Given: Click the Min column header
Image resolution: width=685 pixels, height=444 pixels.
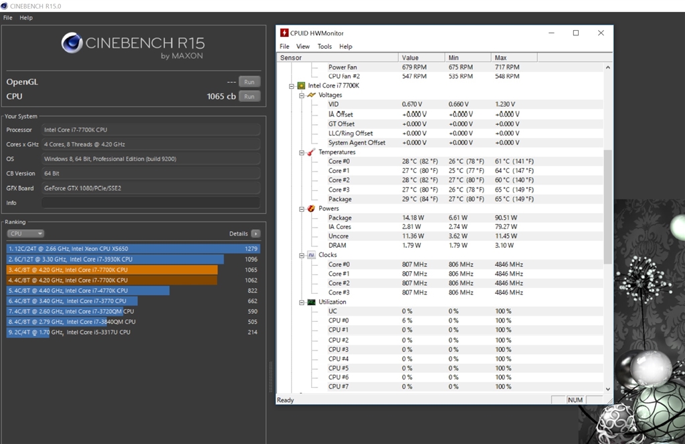Looking at the screenshot, I should (x=468, y=57).
